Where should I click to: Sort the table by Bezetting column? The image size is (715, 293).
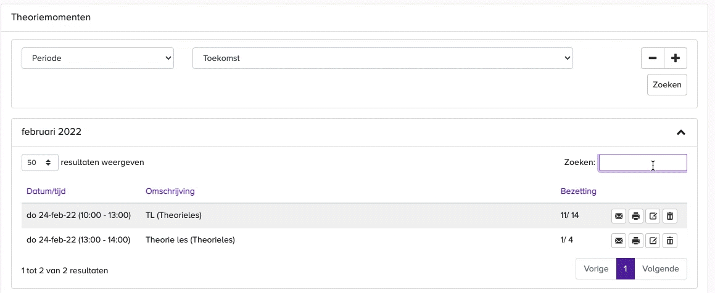(578, 191)
